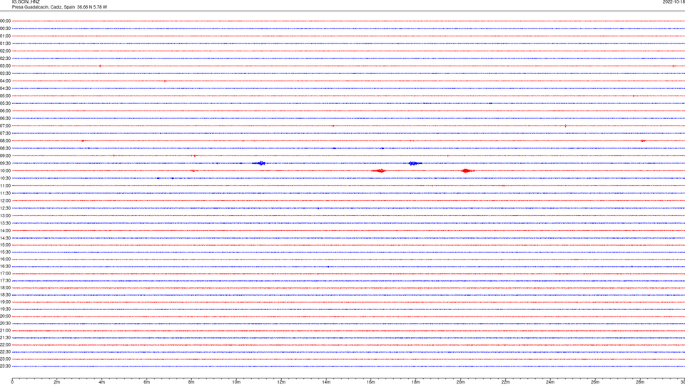685x385 pixels.
Task: Select the 18:00 time label
Action: (x=5, y=287)
